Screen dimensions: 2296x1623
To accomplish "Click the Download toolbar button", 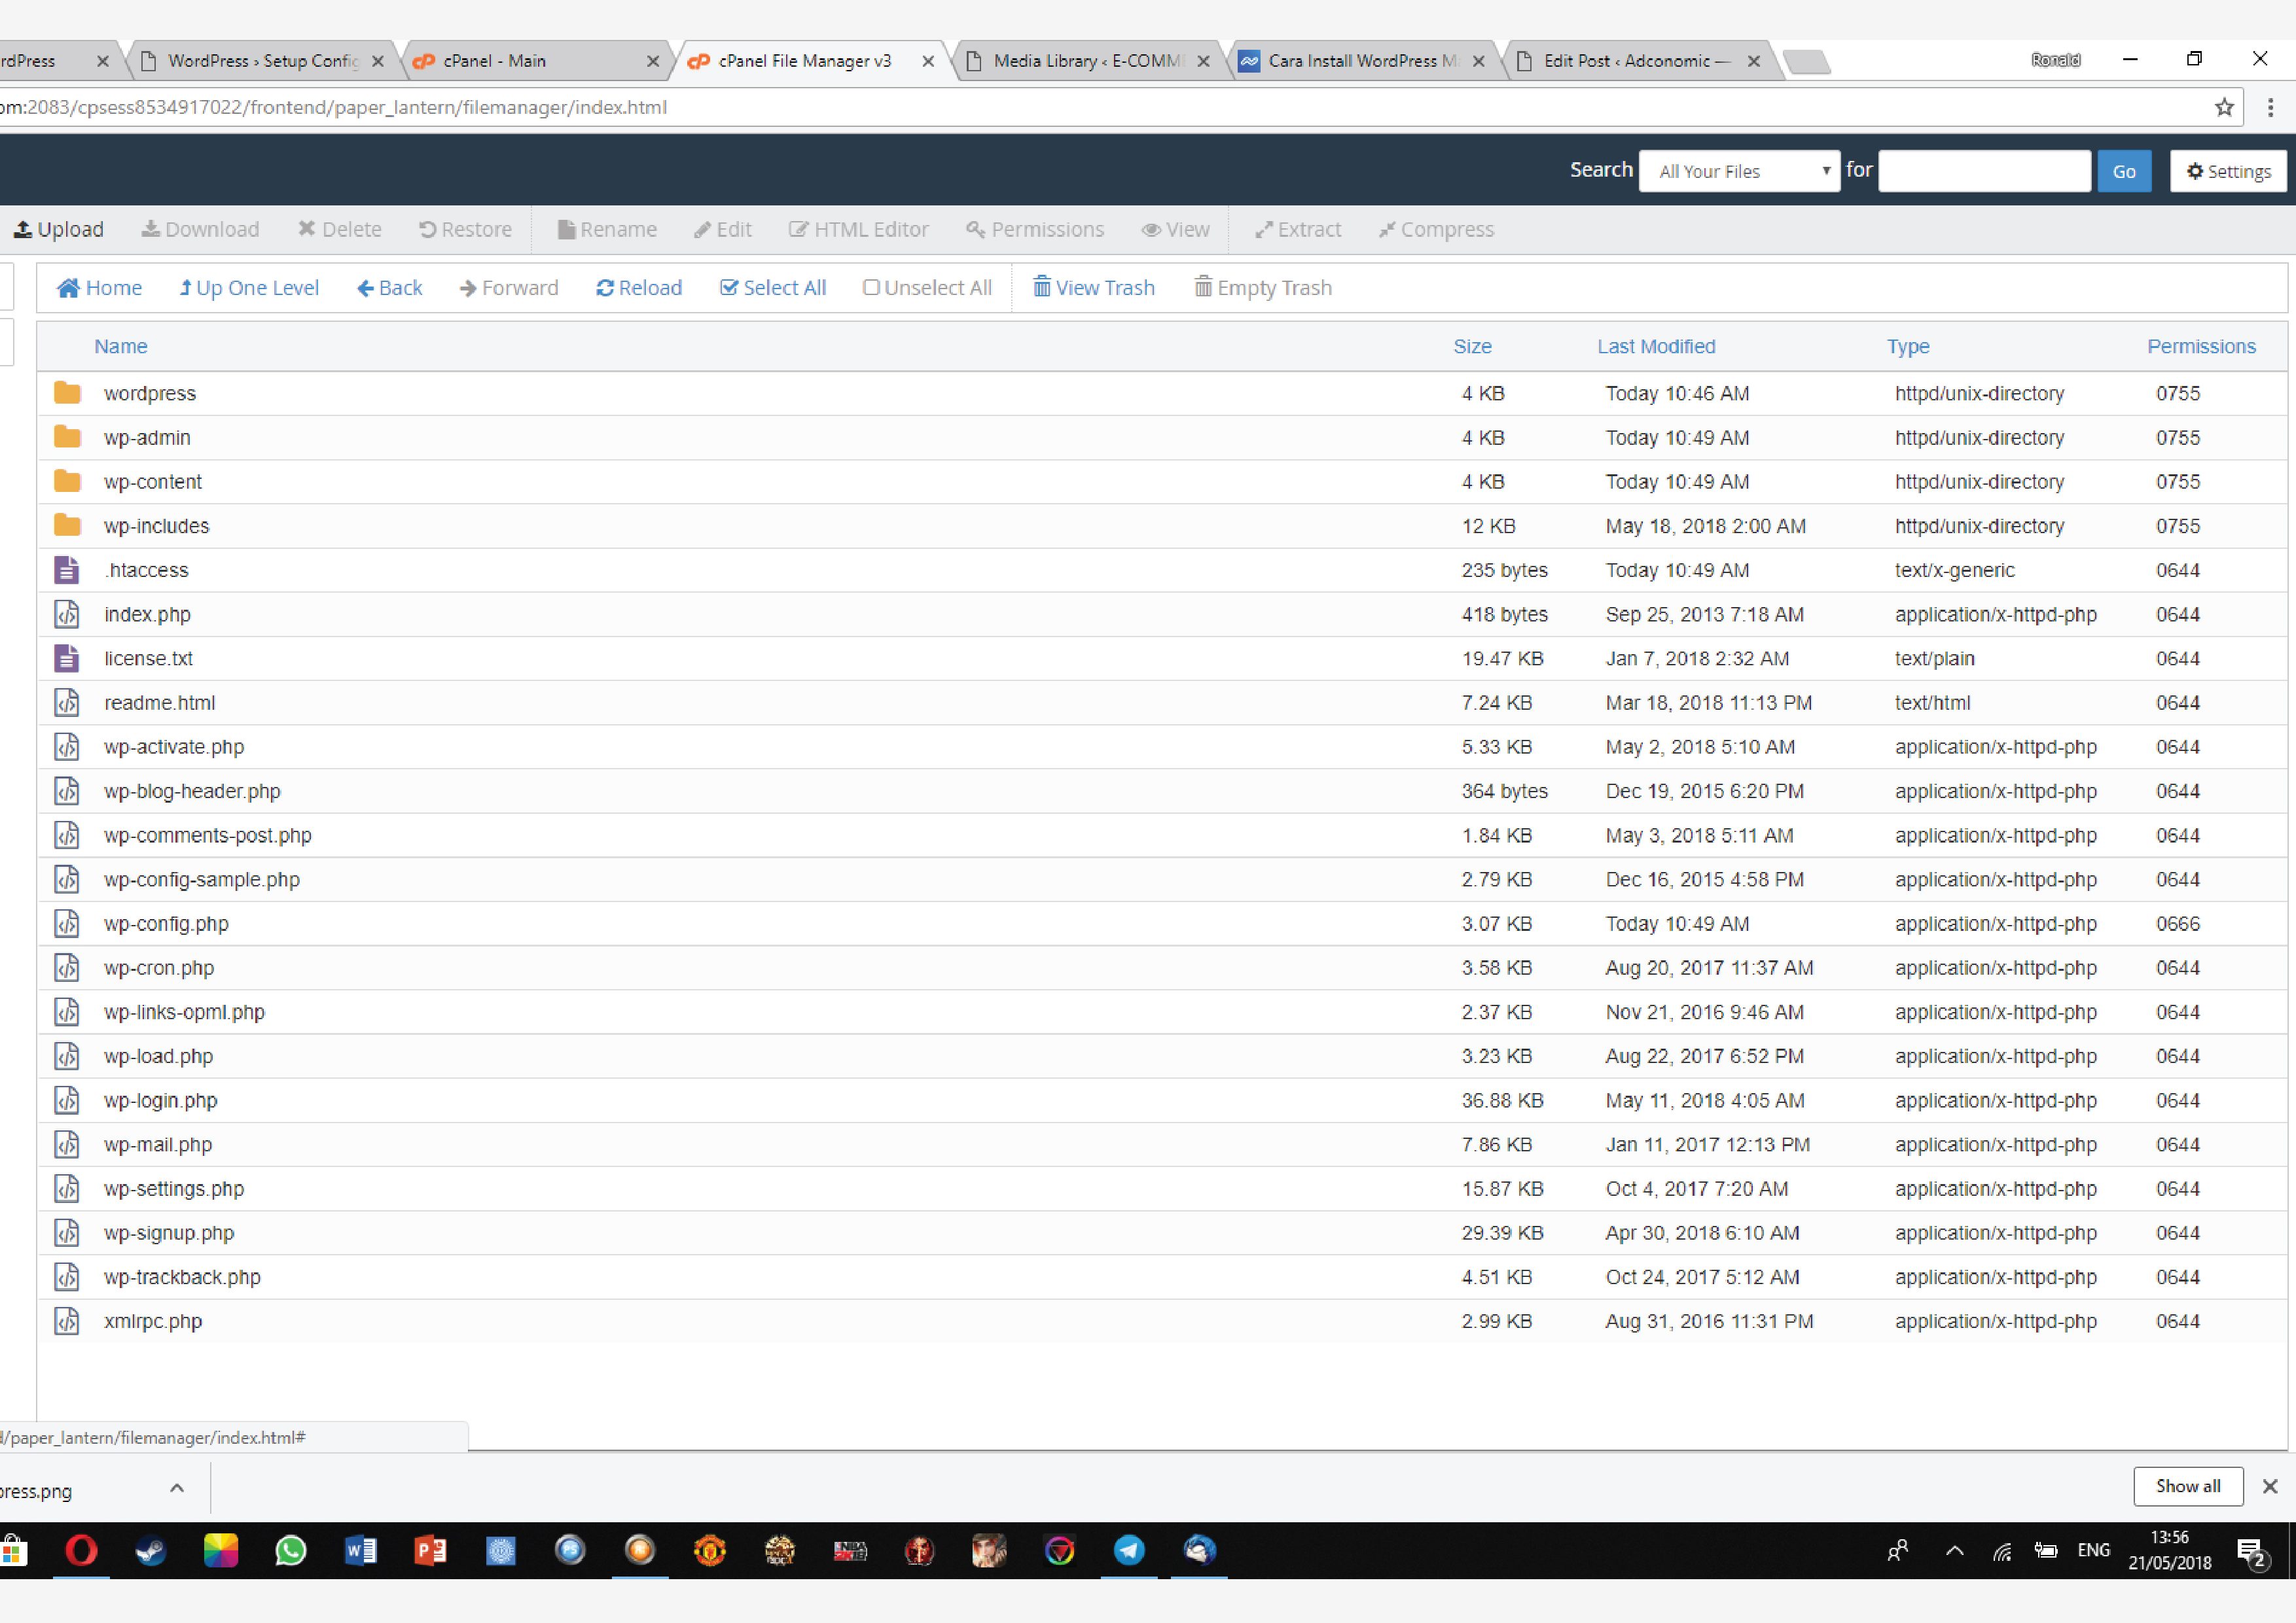I will coord(200,230).
